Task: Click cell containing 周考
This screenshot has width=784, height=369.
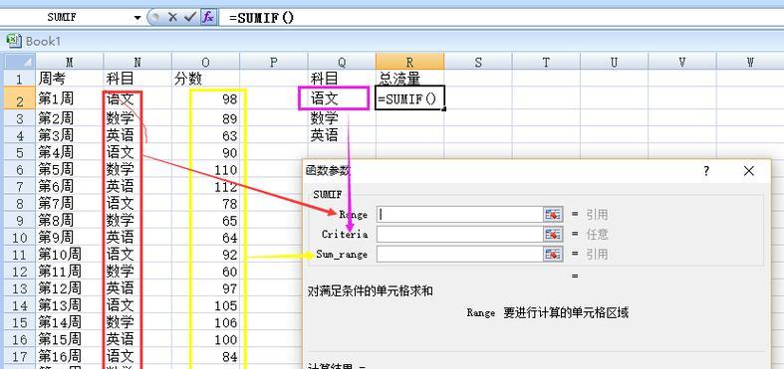Action: pyautogui.click(x=70, y=79)
